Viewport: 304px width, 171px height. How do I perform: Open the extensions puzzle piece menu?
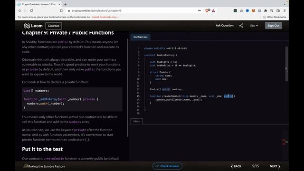pos(266,10)
